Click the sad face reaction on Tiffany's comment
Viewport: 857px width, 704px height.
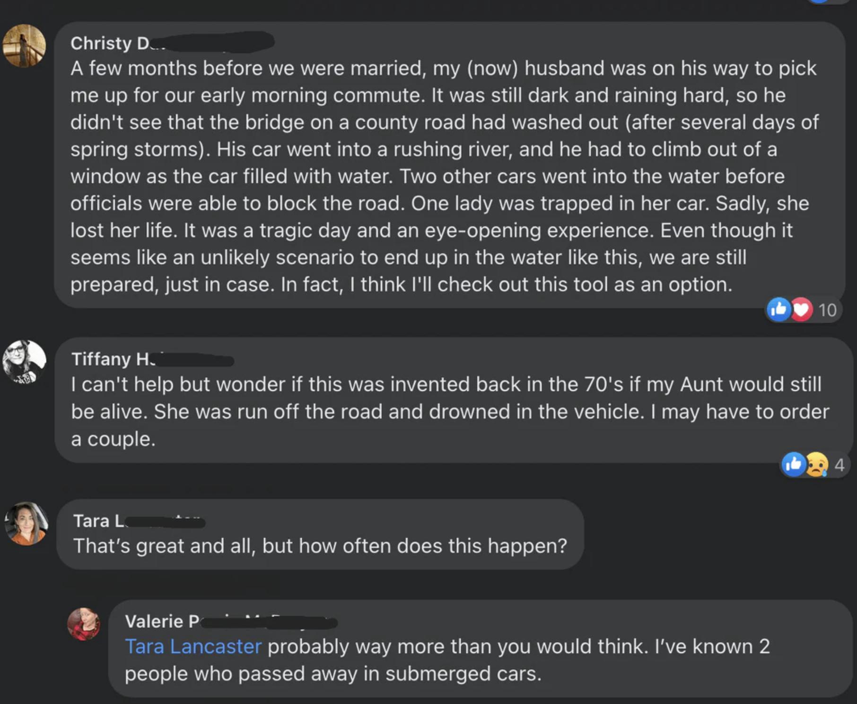tap(816, 465)
